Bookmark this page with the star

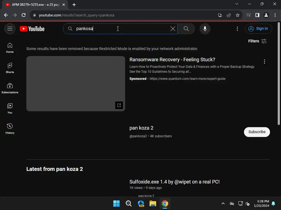[238, 15]
